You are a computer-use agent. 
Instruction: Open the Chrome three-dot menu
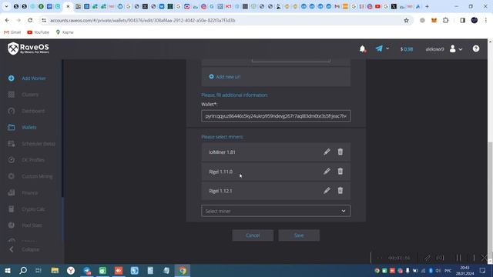click(x=486, y=21)
